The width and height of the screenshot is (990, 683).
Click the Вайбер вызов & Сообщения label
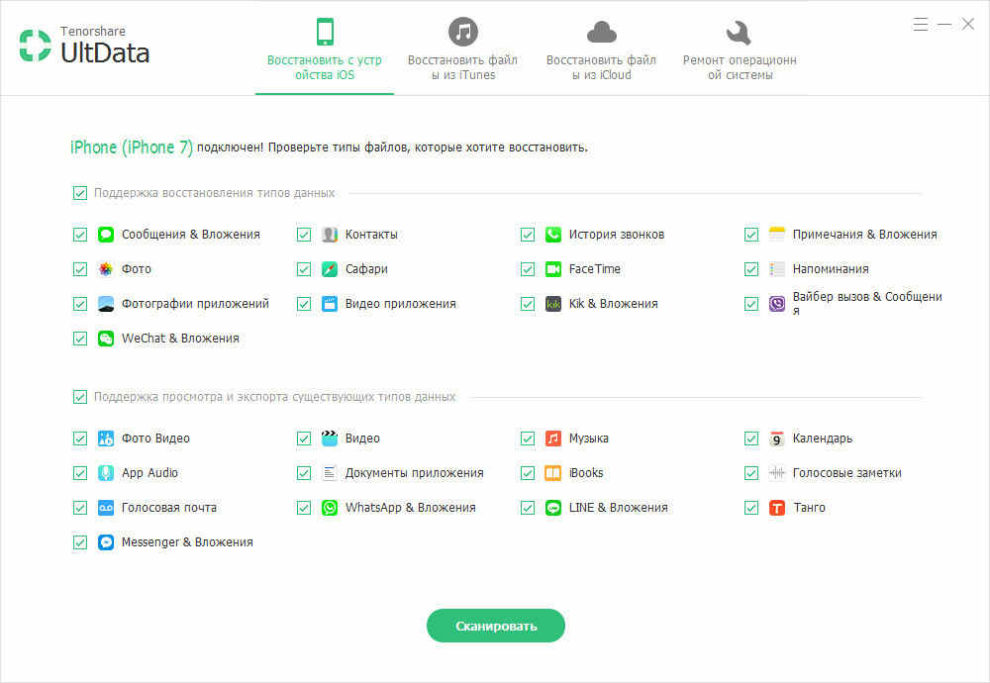coord(867,304)
